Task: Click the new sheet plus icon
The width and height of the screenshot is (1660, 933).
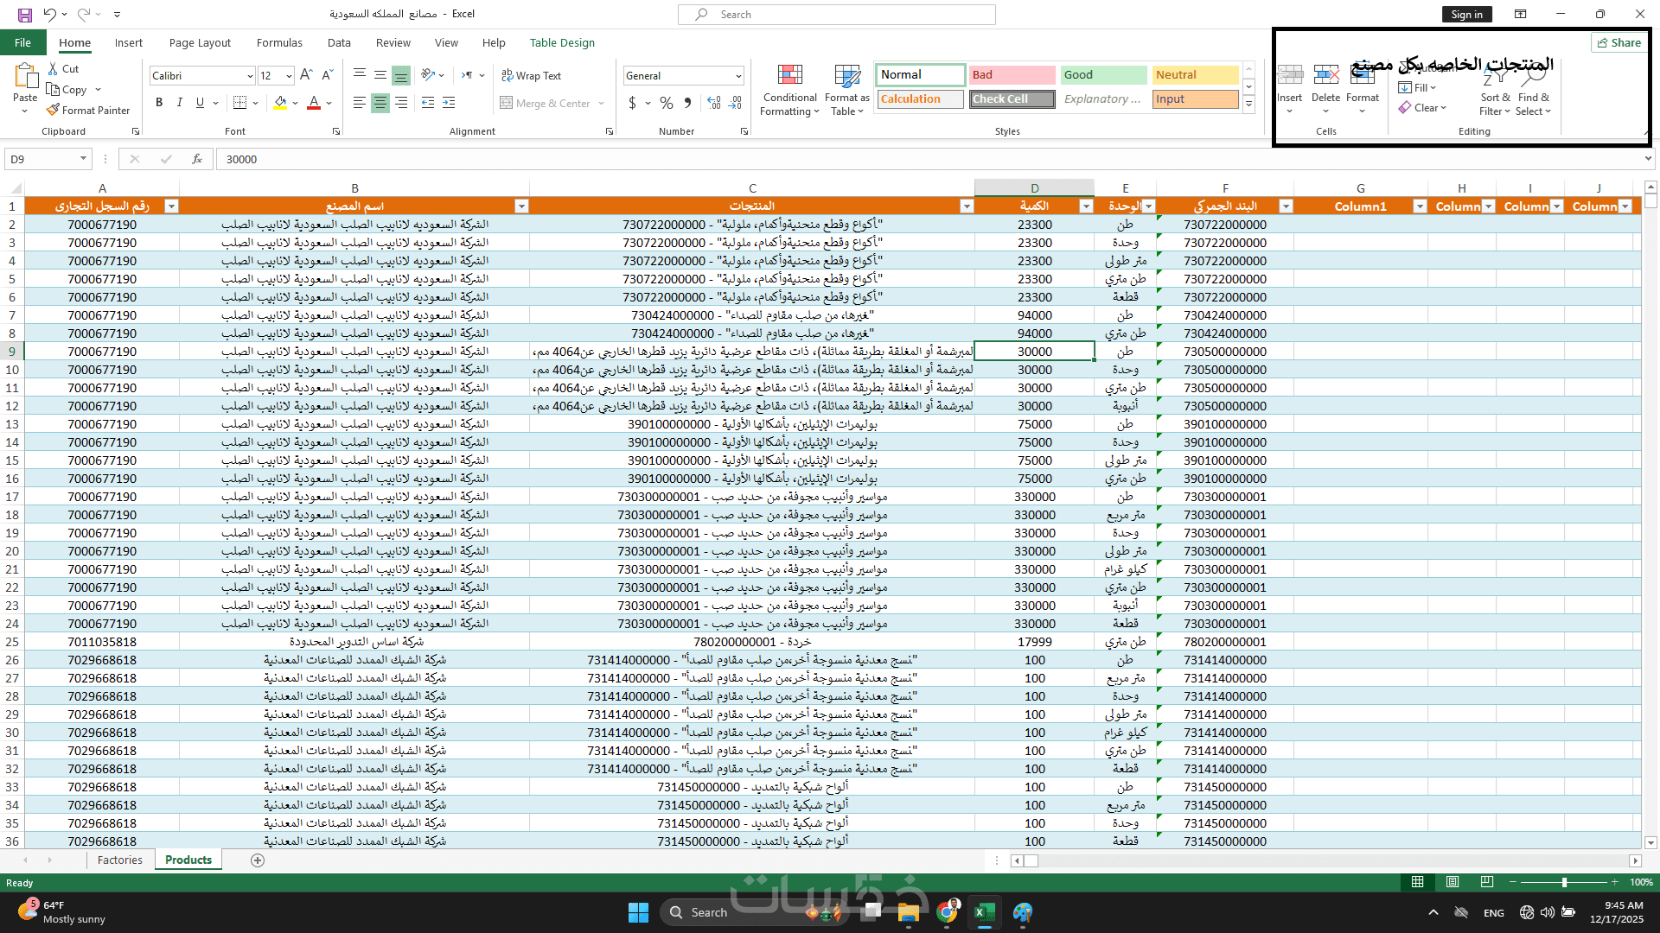Action: point(257,860)
